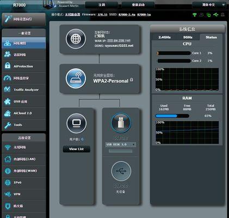Open Traffic Analyzer in the sidebar

pyautogui.click(x=24, y=90)
